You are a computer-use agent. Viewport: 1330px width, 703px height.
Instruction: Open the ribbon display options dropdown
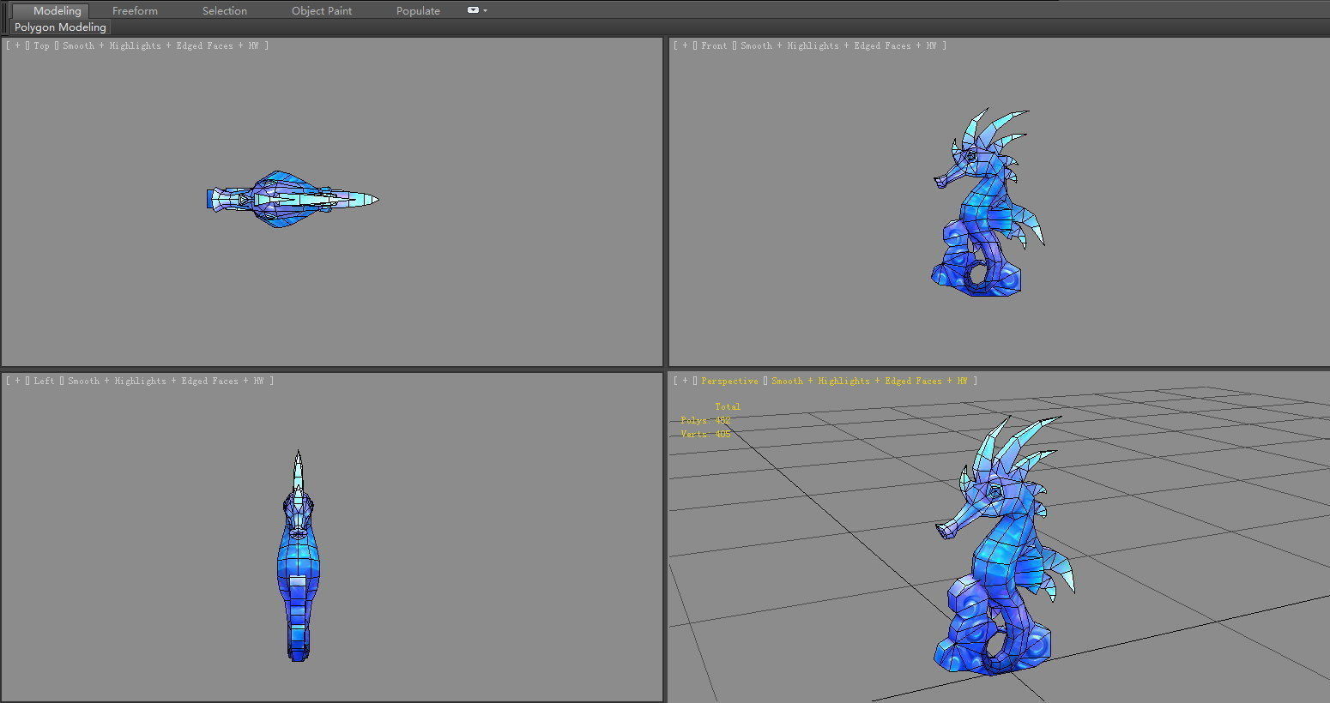477,10
